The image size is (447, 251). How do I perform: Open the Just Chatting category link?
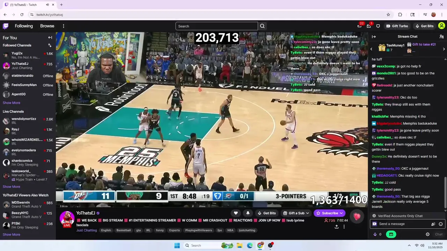point(87,230)
